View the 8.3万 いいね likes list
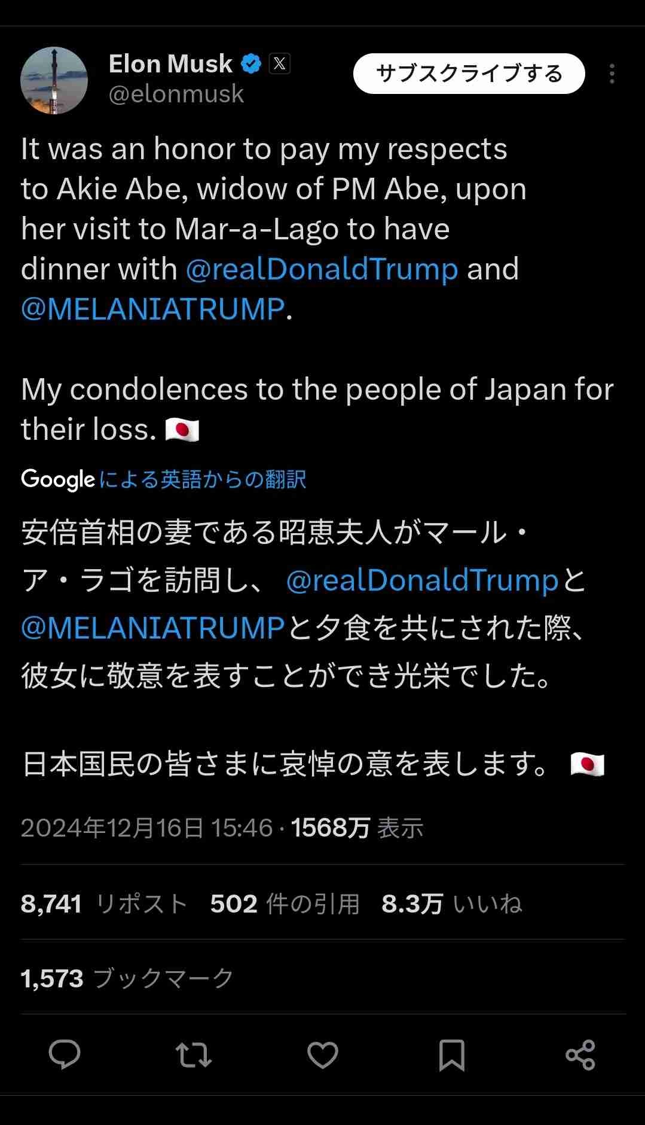The image size is (645, 1125). click(451, 904)
